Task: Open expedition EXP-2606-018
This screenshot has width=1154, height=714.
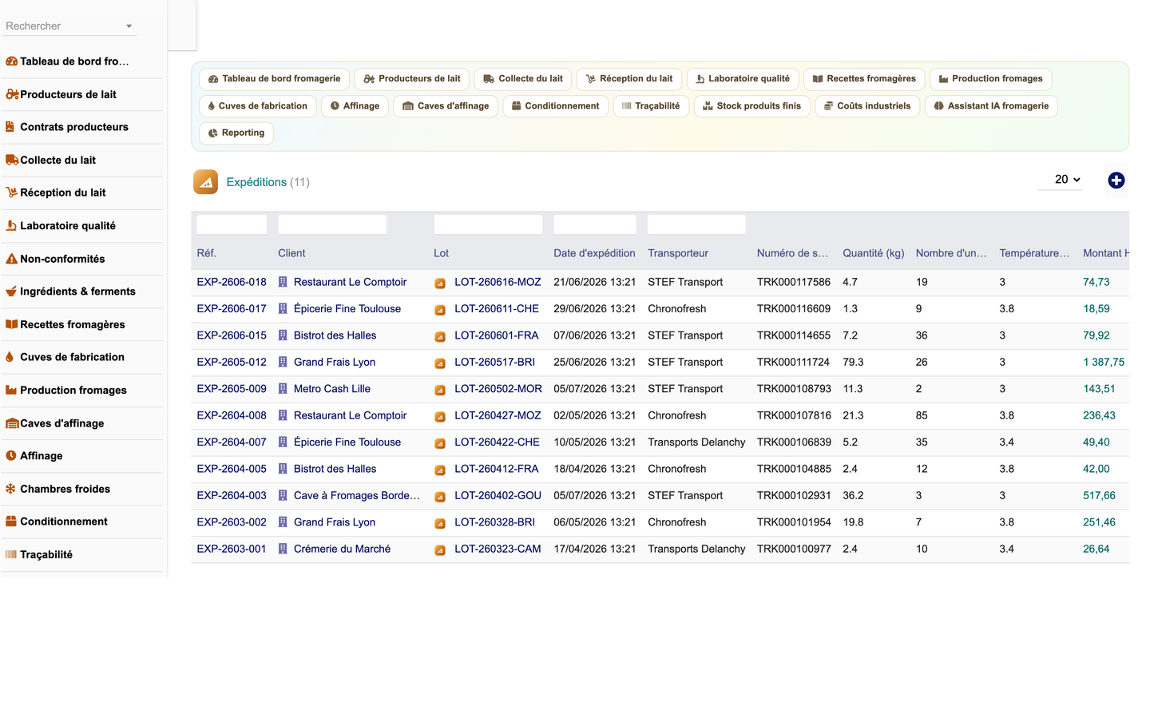Action: [232, 282]
